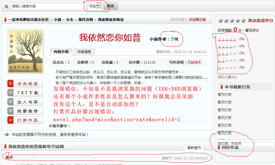Click the four-star rating row icons
This screenshot has width=275, height=165.
(227, 46)
